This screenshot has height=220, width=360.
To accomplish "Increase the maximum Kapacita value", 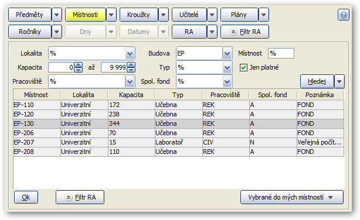I will [131, 65].
